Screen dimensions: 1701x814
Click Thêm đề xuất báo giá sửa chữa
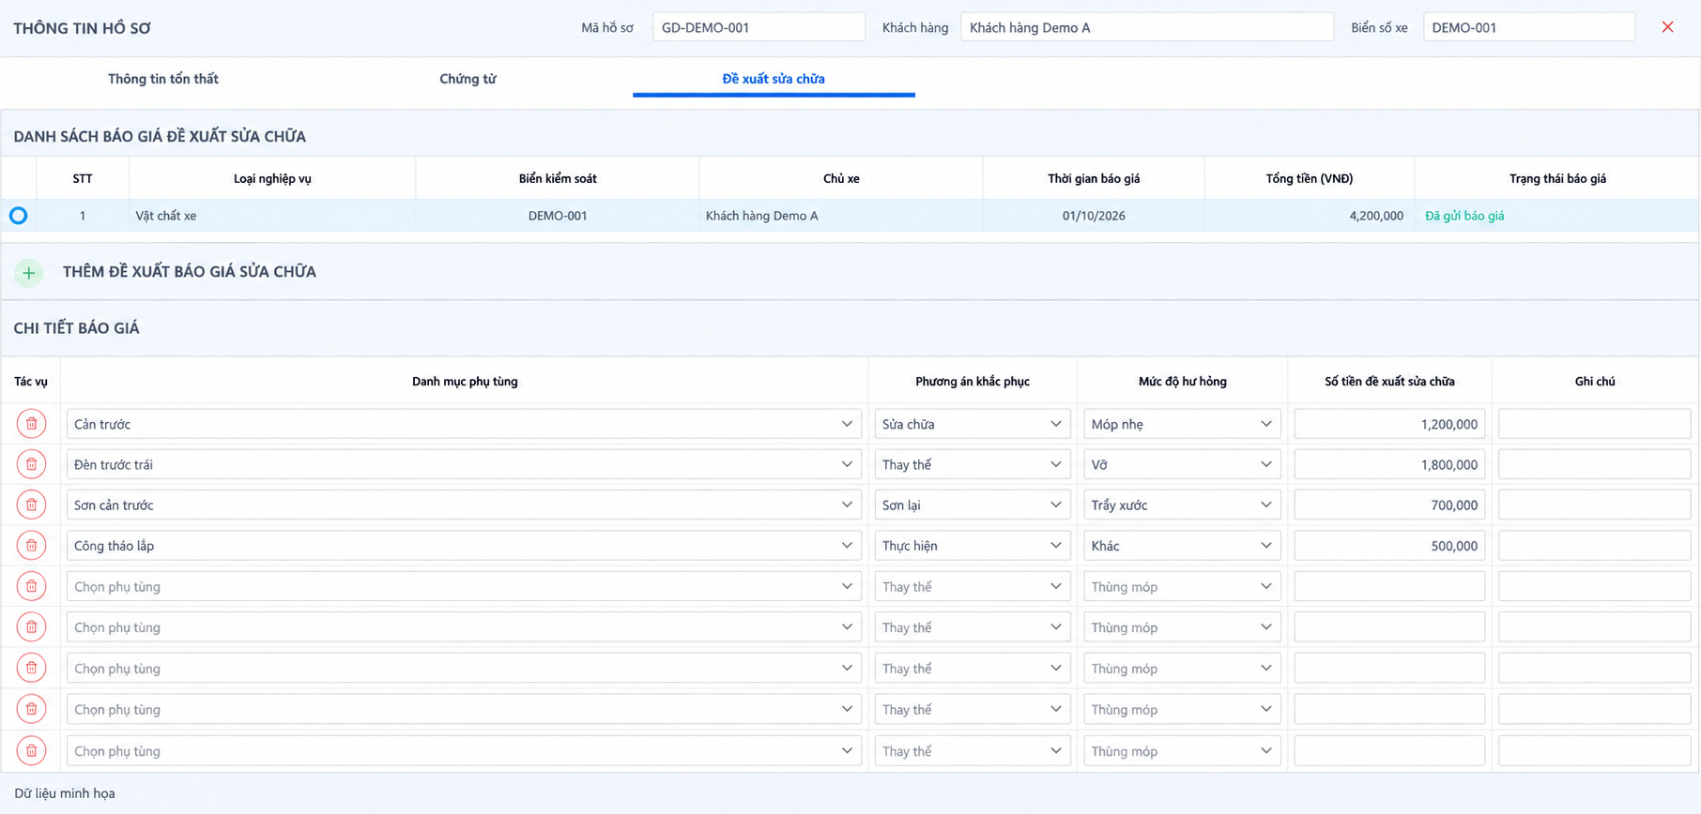point(190,272)
